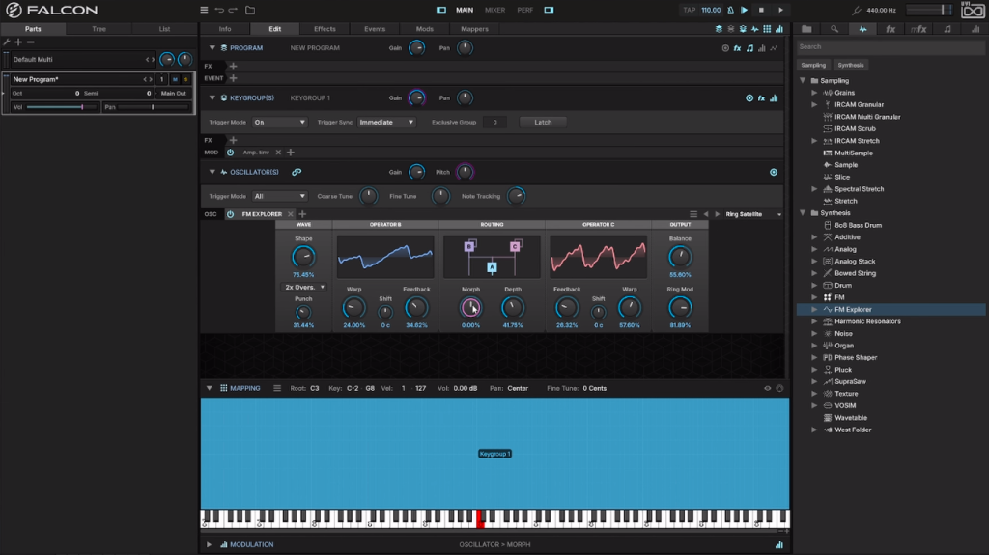The height and width of the screenshot is (555, 989).
Task: Switch to PERF view
Action: pyautogui.click(x=524, y=10)
